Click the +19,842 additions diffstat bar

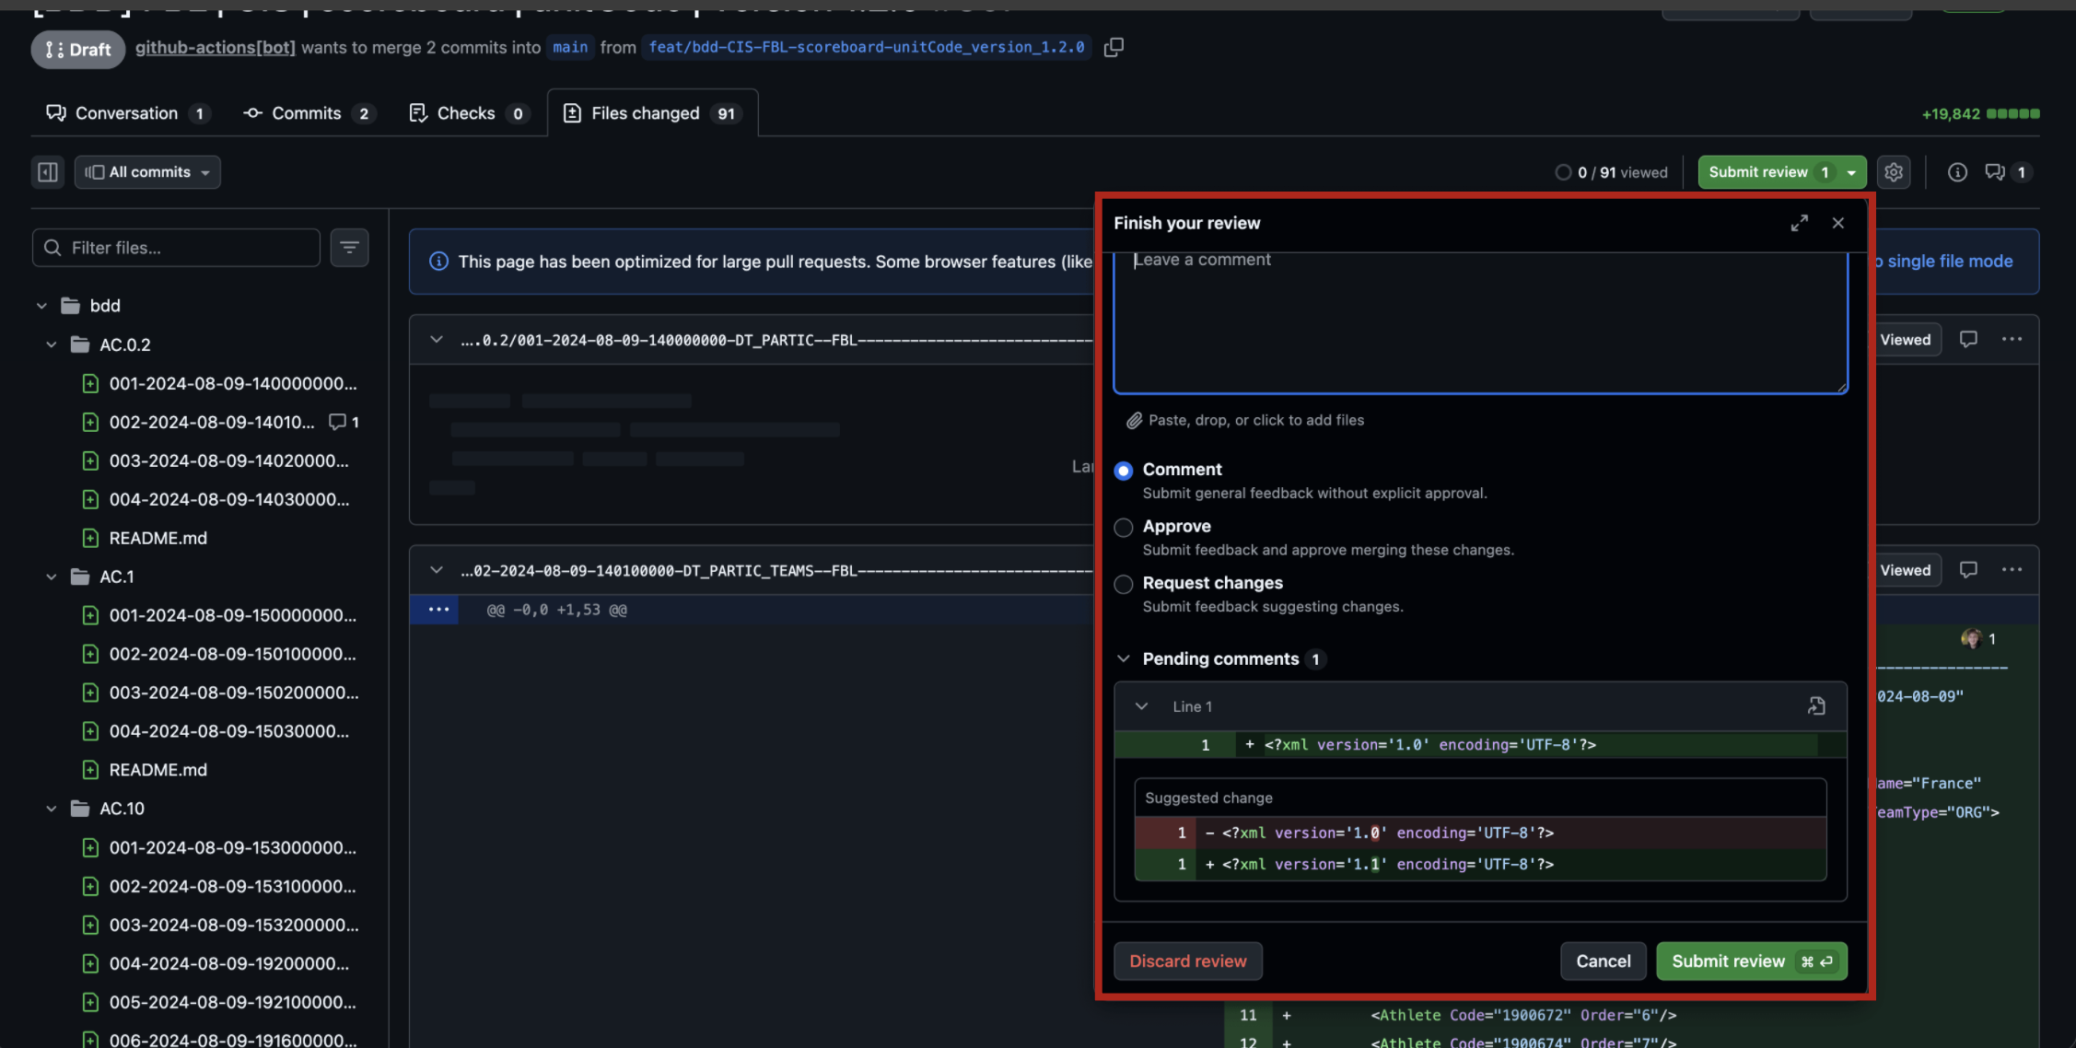tap(1980, 114)
